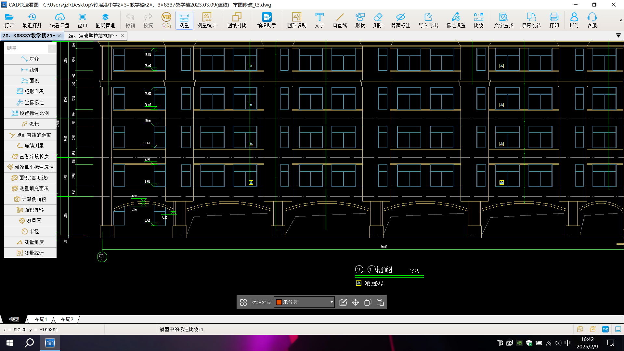Close the 2#、3#教学楼结施审 tab
This screenshot has width=624, height=351.
[x=123, y=36]
